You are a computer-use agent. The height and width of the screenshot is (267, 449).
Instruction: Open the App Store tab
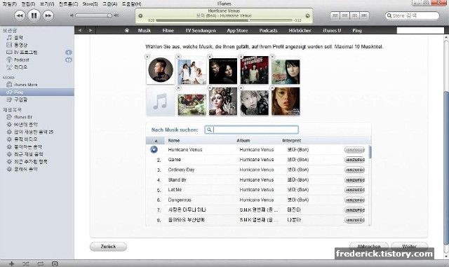[237, 30]
